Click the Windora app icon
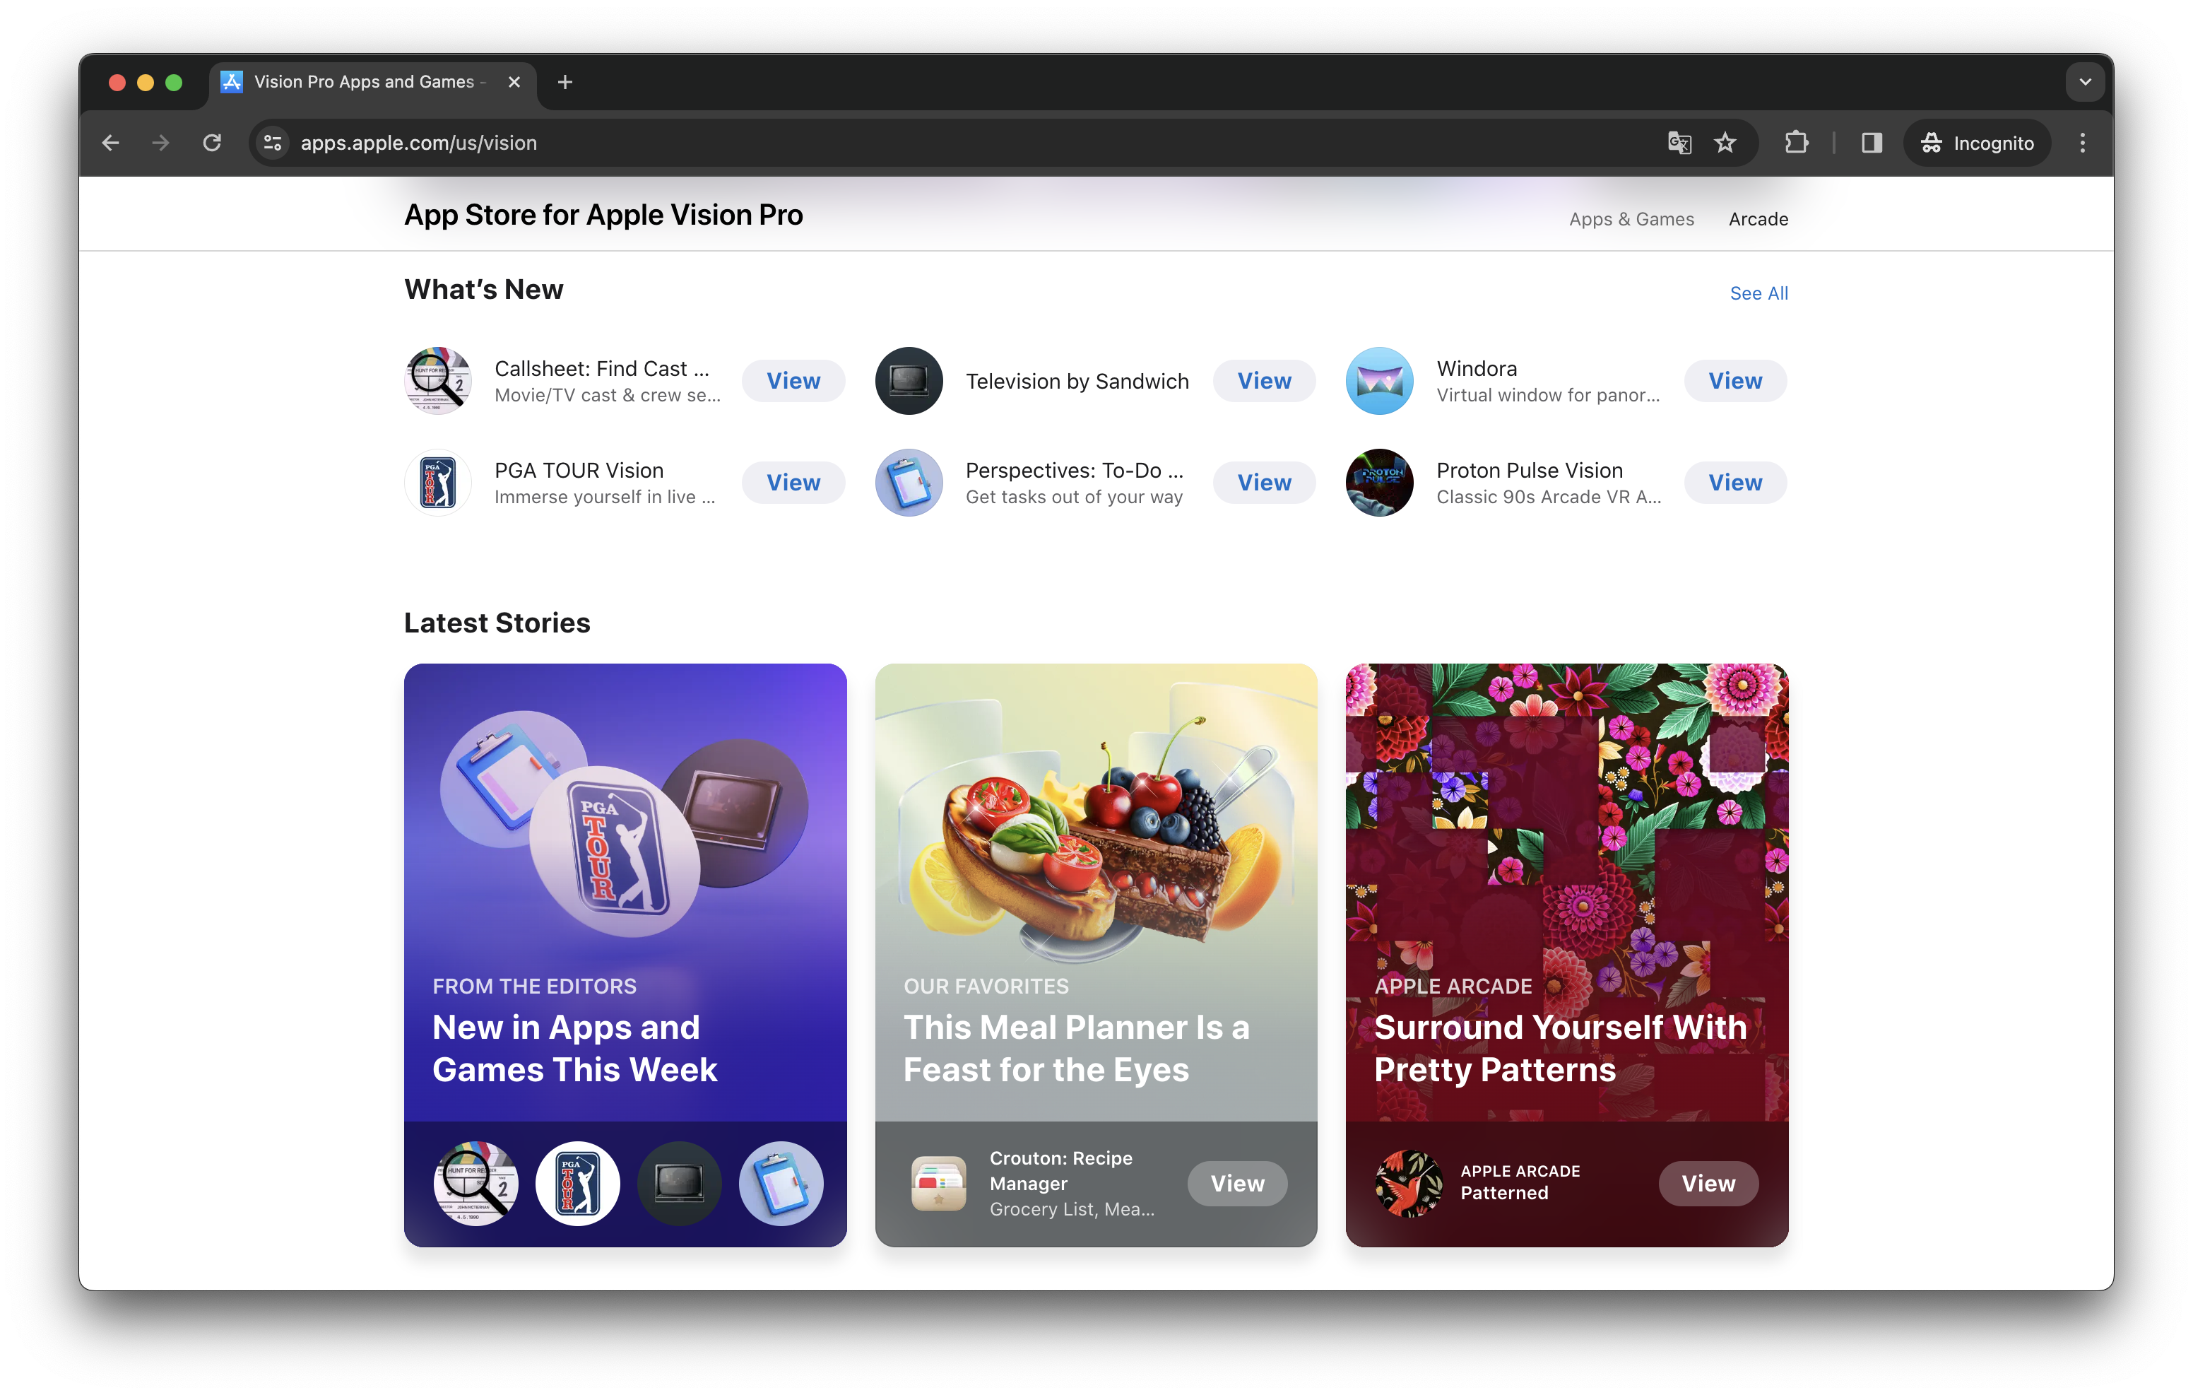2193x1395 pixels. (x=1379, y=381)
